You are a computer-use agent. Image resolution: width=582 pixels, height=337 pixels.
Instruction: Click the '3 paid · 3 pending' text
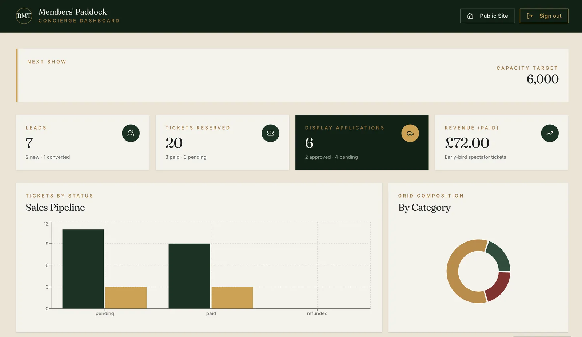pos(186,157)
